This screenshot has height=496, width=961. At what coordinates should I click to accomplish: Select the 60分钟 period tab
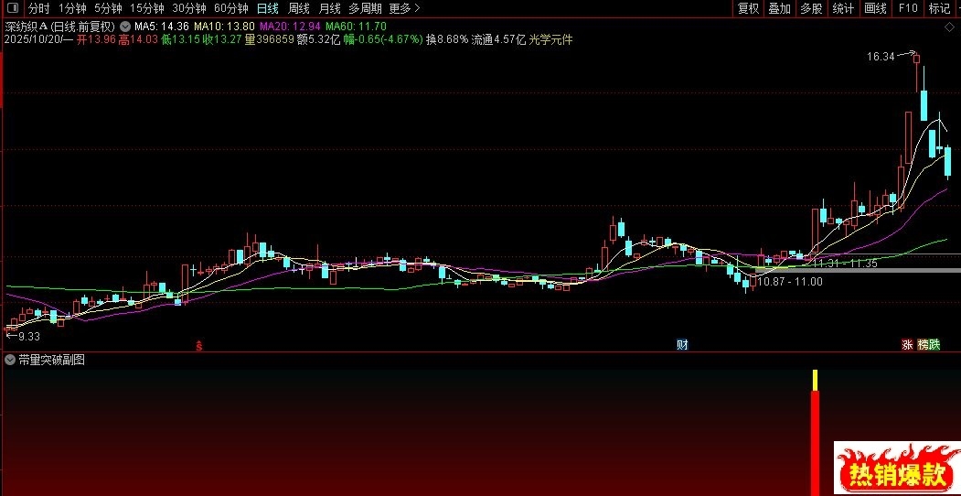[231, 8]
